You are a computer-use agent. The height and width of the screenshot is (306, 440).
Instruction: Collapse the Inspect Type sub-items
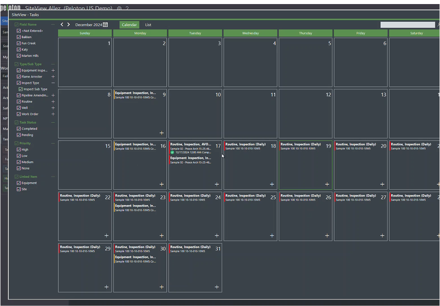tap(52, 82)
